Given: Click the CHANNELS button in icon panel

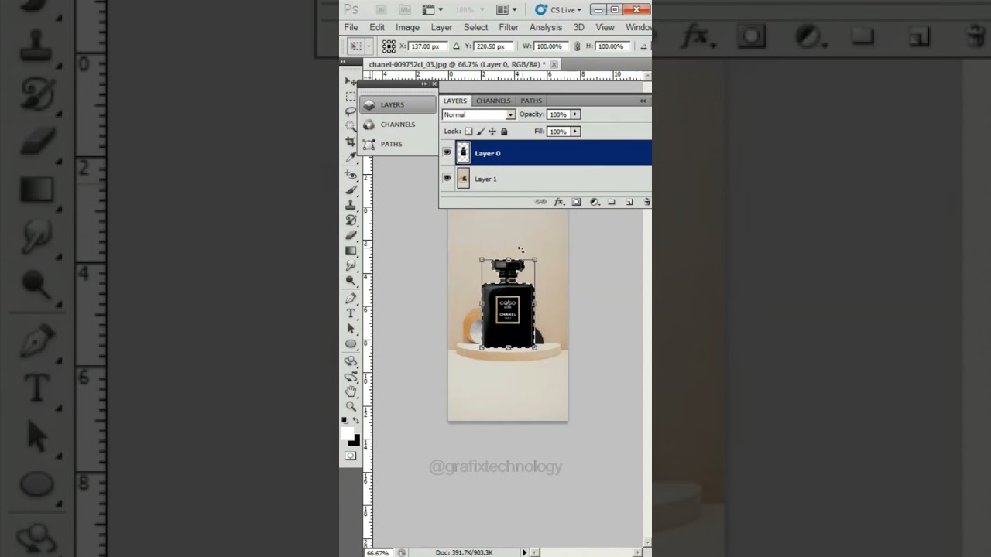Looking at the screenshot, I should click(x=398, y=125).
